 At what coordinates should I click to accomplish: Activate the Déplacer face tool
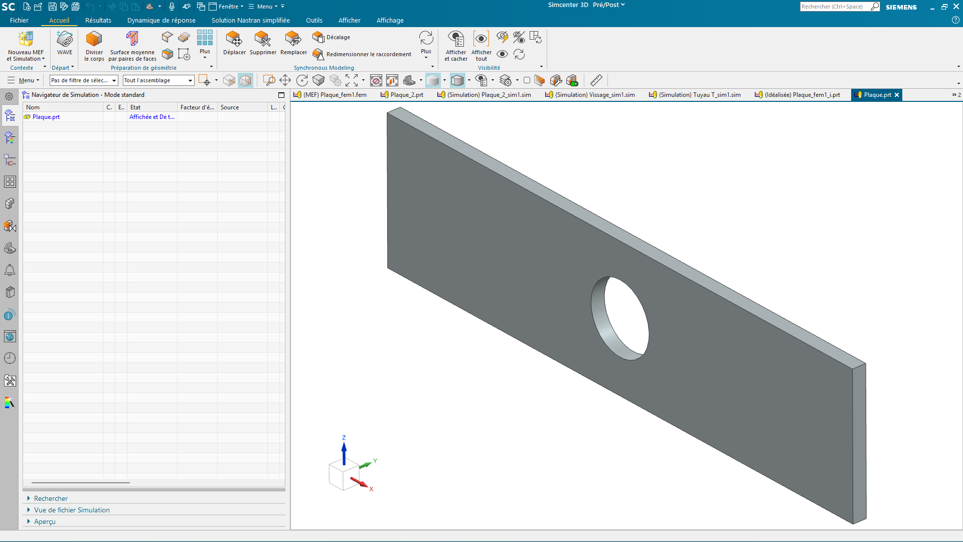(x=234, y=43)
